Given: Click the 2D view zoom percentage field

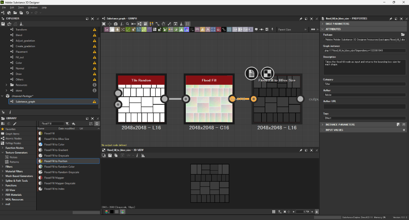Looking at the screenshot, I should (x=303, y=212).
